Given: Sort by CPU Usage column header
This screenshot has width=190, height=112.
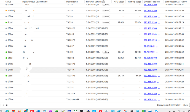Looking at the screenshot, I should (119, 2).
